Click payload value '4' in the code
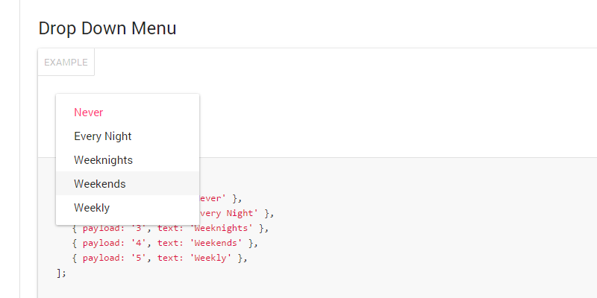597x298 pixels. (x=137, y=243)
